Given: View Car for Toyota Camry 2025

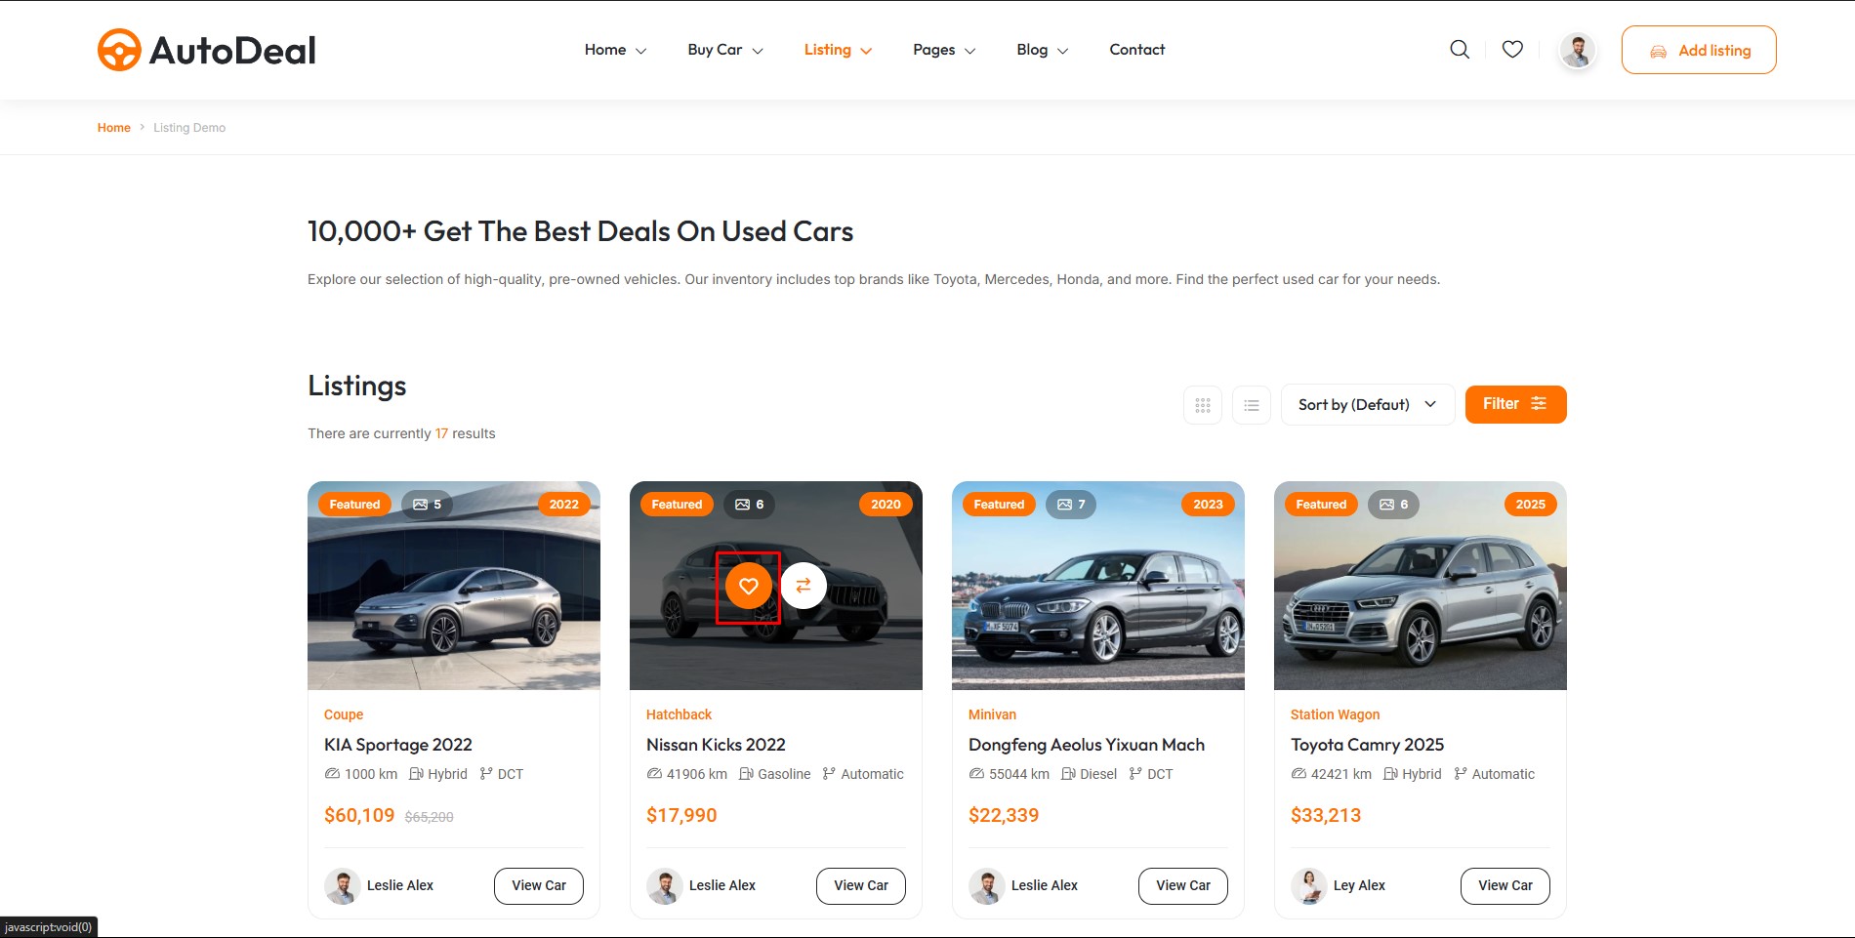Looking at the screenshot, I should (1505, 886).
